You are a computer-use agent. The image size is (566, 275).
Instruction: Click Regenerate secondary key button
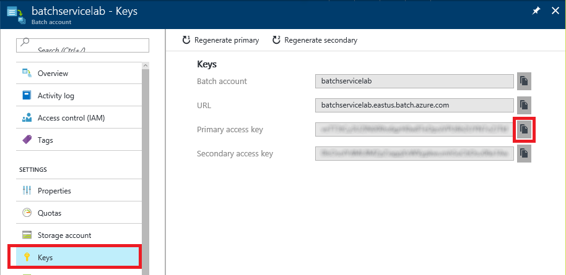(x=315, y=40)
